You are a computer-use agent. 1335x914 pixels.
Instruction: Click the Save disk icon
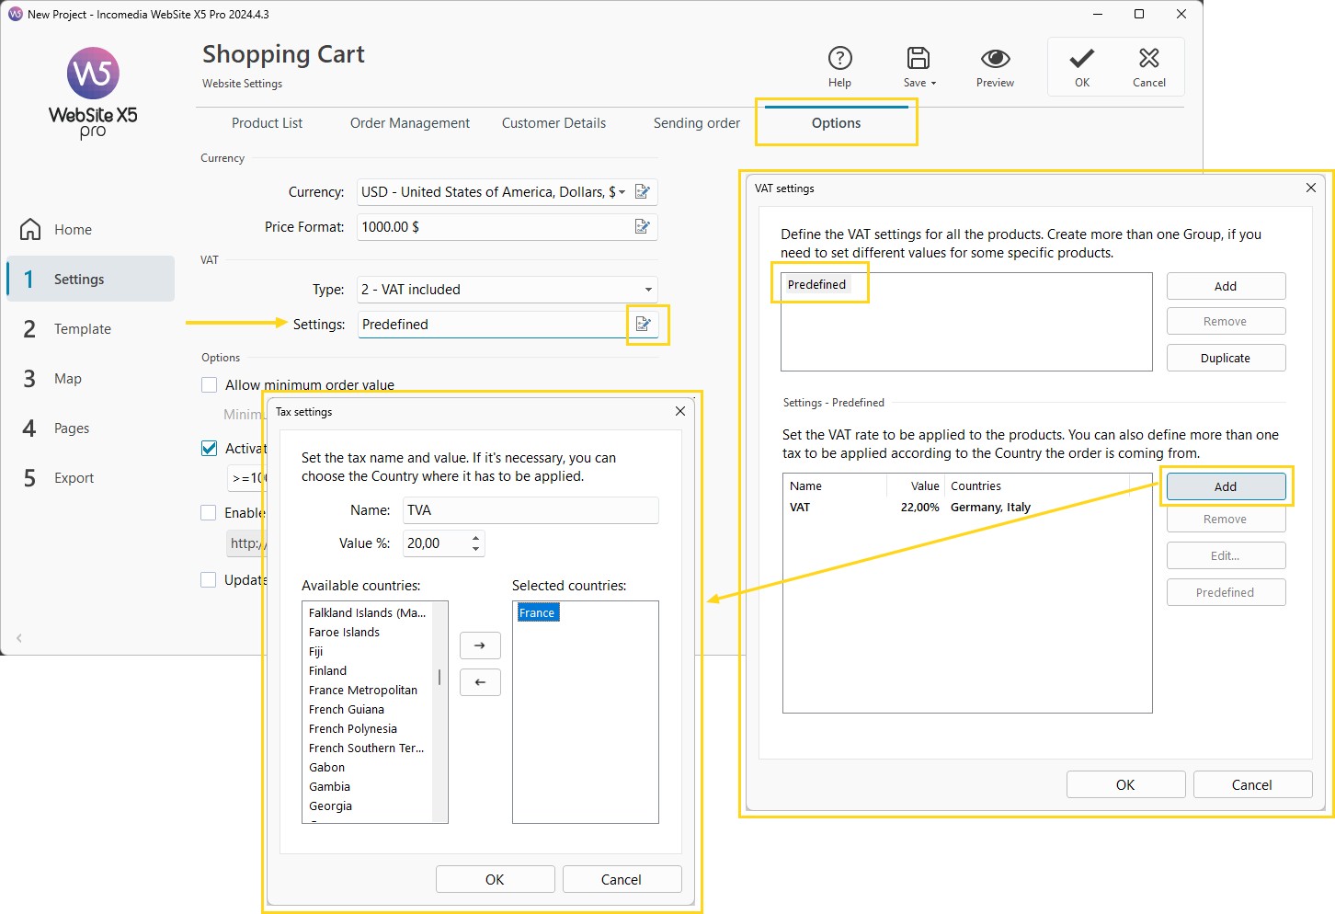point(918,59)
